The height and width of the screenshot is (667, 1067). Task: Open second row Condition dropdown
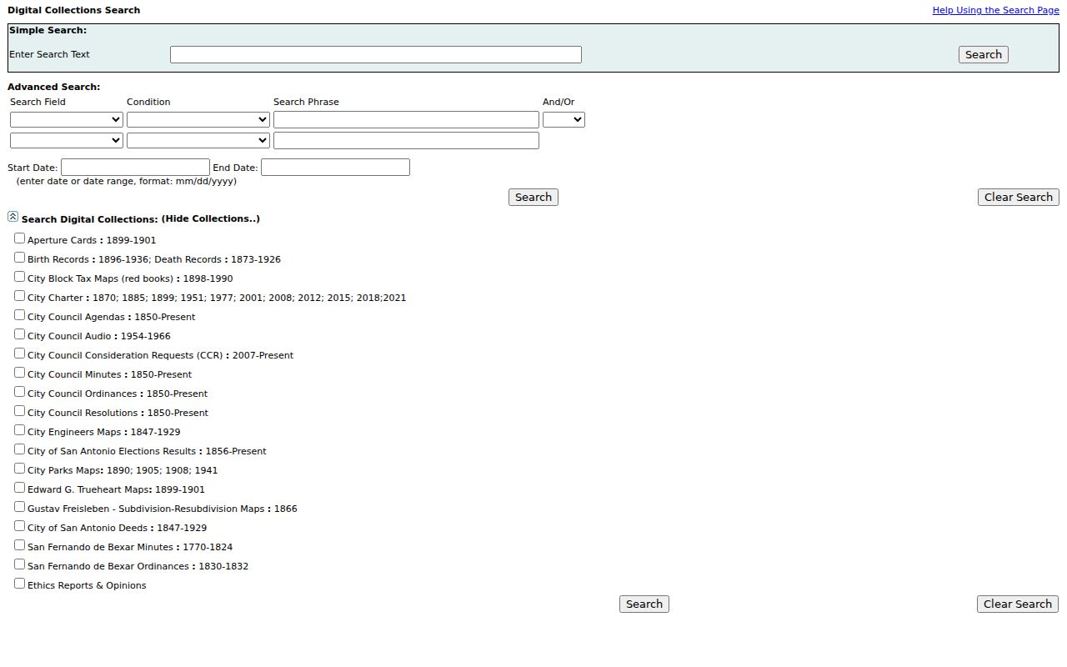click(x=198, y=141)
